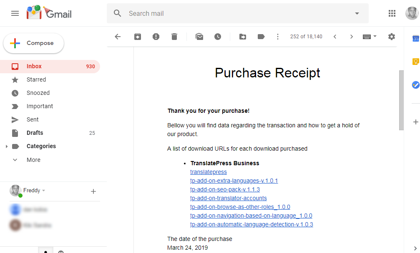Open the tp-add-on-seo-pack-v.1.1.3 download link
420x253 pixels.
point(225,189)
